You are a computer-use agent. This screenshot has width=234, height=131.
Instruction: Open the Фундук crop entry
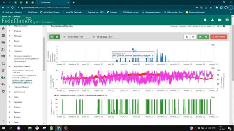[17, 117]
